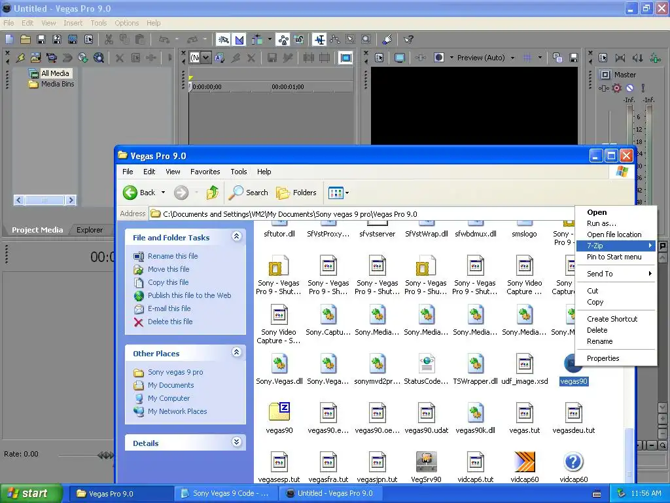Click What's This help icon
670x503 pixels.
tap(408, 39)
